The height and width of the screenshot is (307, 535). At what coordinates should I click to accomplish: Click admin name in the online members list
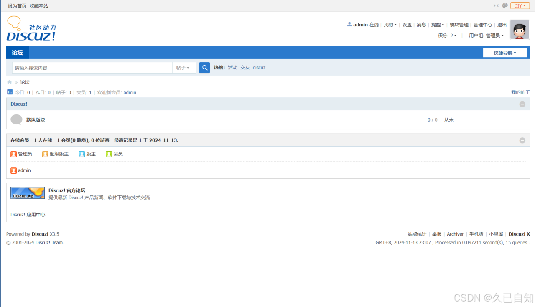click(24, 170)
